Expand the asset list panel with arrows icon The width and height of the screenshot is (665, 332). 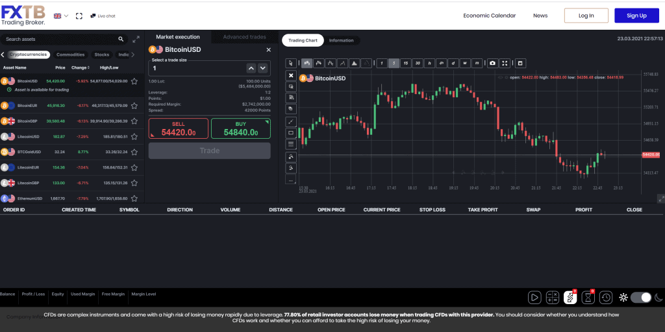click(136, 40)
